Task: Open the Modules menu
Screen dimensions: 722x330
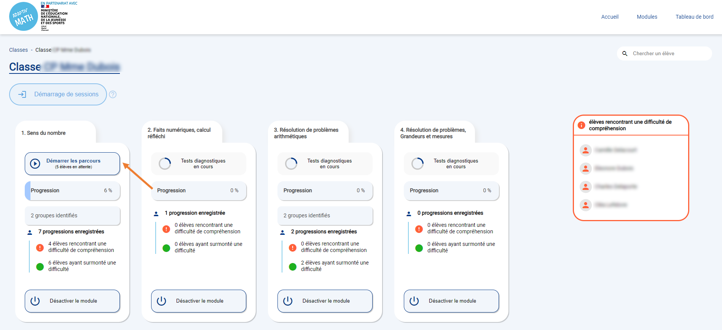Action: point(647,17)
